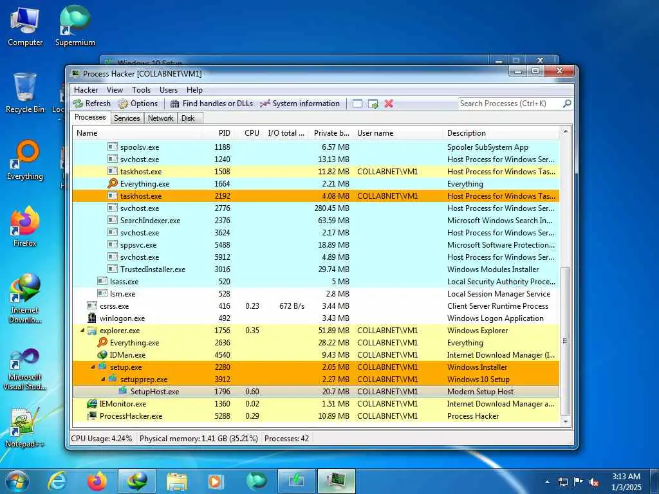This screenshot has width=659, height=494.
Task: Click the explorer.exe folder icon
Action: pos(93,331)
